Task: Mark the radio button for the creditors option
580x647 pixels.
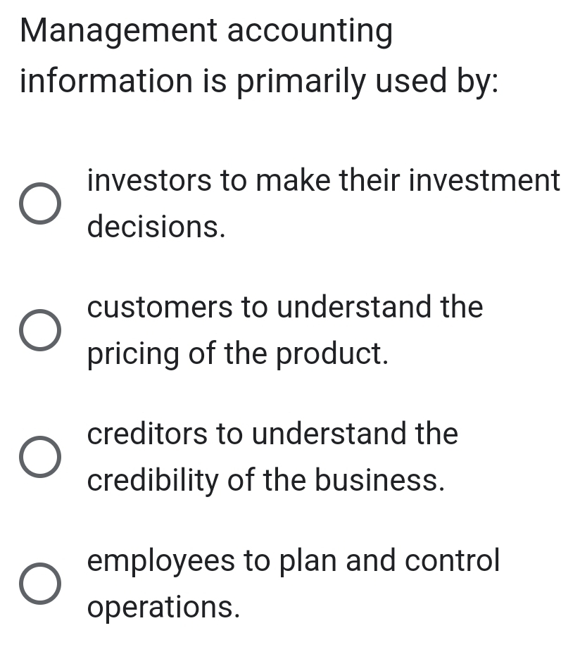Action: click(x=39, y=457)
